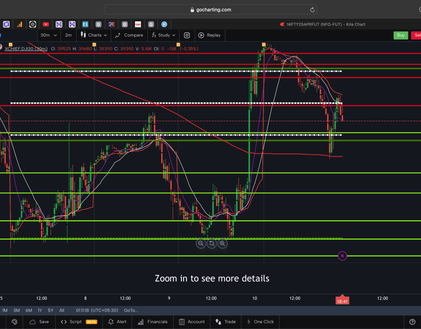
Task: Open the teal 'Ci' bookmark icon
Action: 85,25
